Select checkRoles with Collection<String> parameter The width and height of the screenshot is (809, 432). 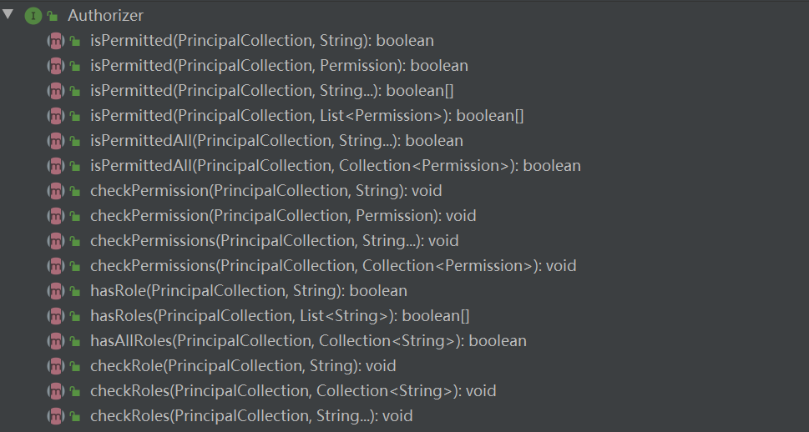click(x=293, y=390)
